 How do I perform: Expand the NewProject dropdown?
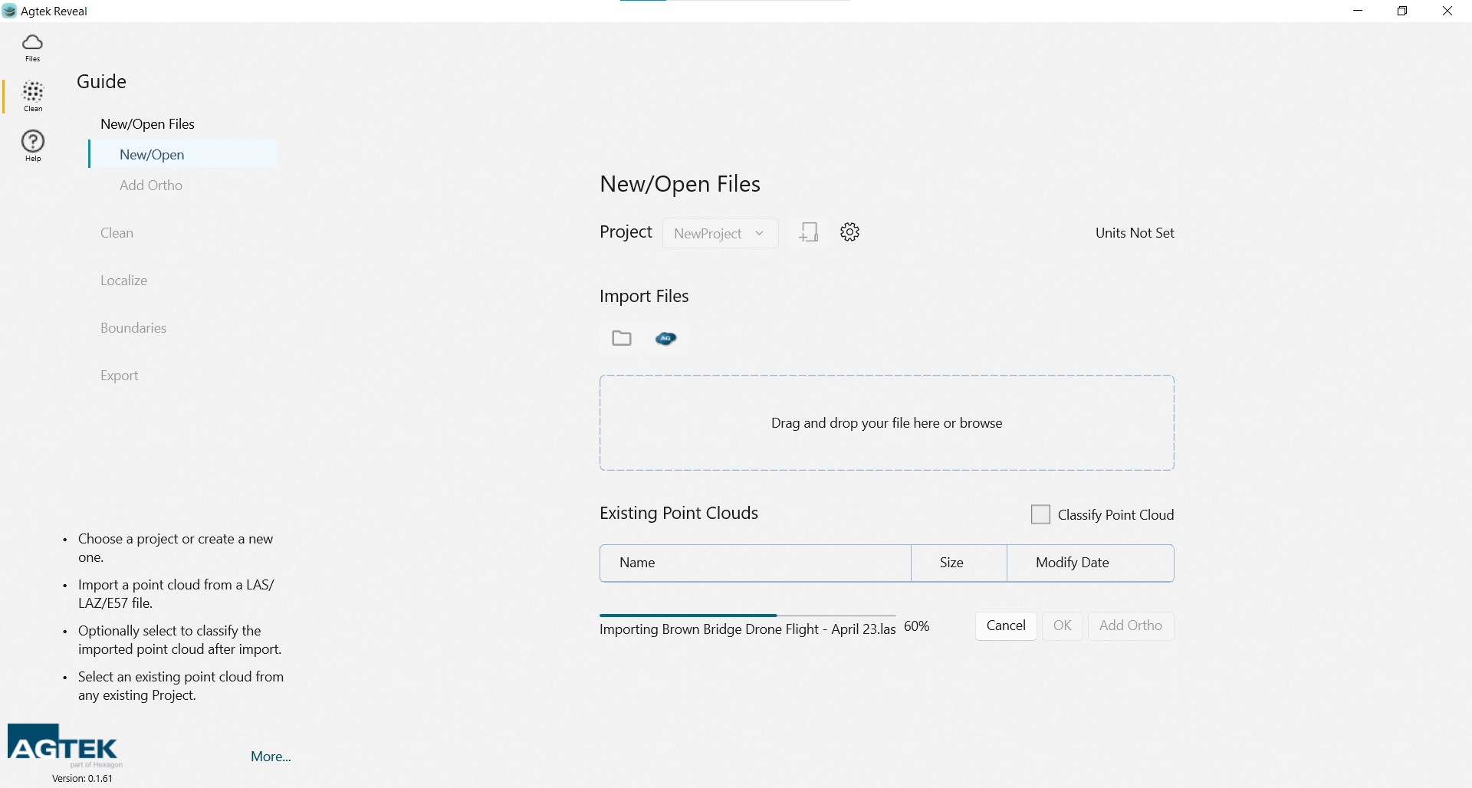coord(719,234)
